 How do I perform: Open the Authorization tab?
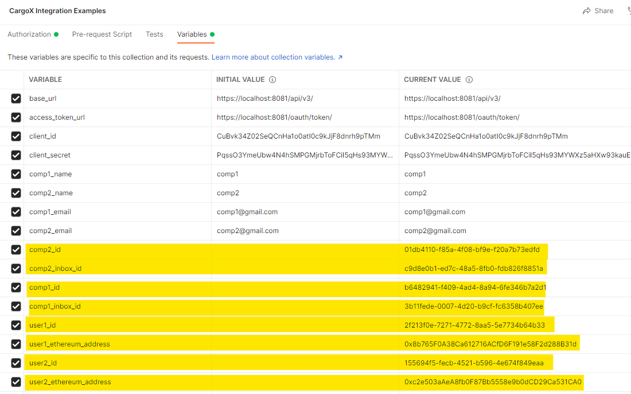pyautogui.click(x=29, y=34)
